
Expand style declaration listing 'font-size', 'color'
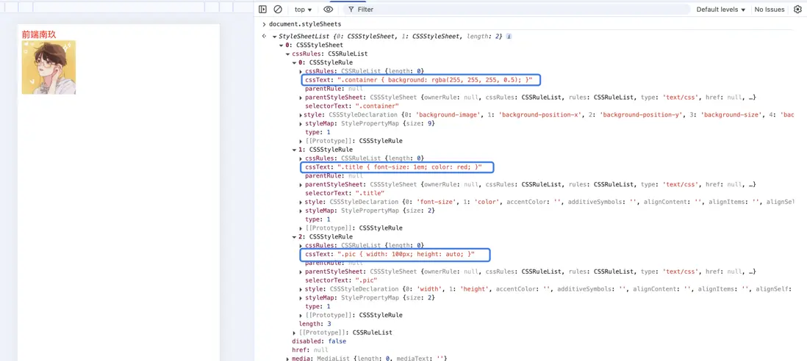(x=301, y=202)
